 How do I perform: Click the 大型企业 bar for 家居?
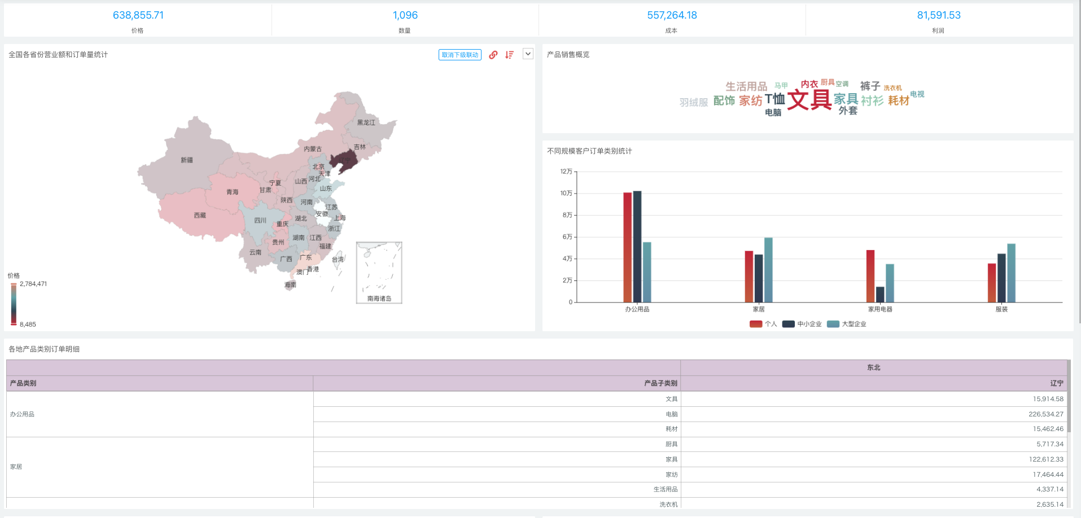768,270
